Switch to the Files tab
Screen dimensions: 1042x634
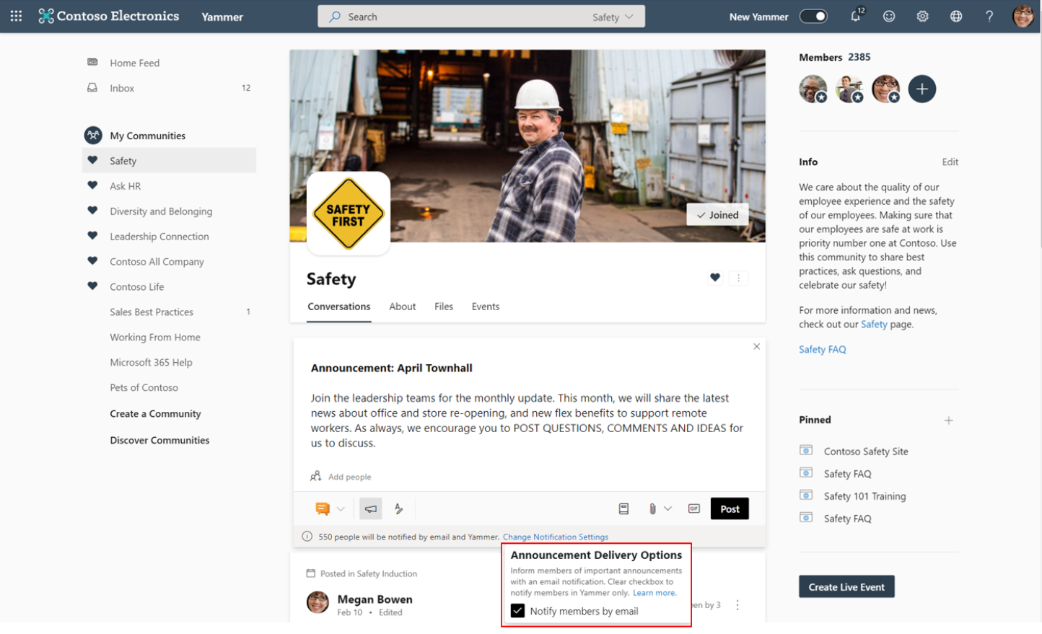click(444, 307)
